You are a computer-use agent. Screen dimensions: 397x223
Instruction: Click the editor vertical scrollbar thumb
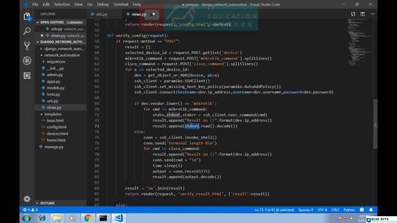coord(375,124)
